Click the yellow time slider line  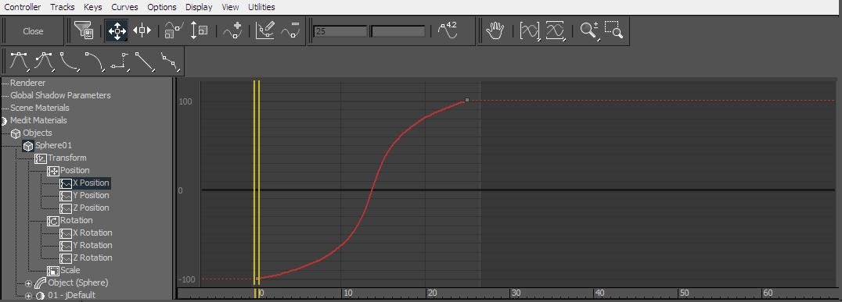257,182
